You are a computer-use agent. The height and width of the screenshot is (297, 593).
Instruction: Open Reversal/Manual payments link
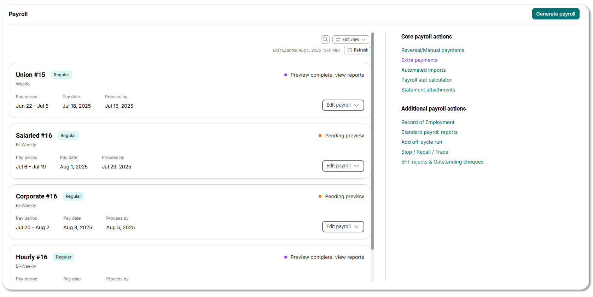(432, 50)
